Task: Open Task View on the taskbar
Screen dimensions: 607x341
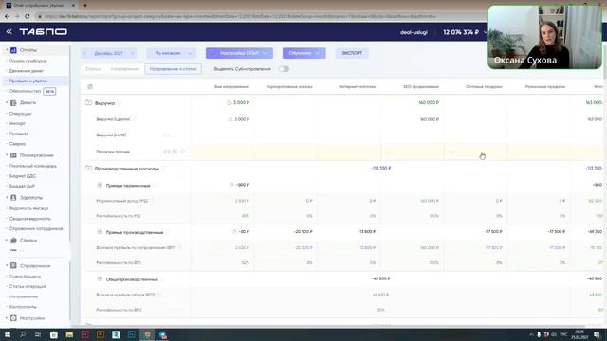Action: 38,334
